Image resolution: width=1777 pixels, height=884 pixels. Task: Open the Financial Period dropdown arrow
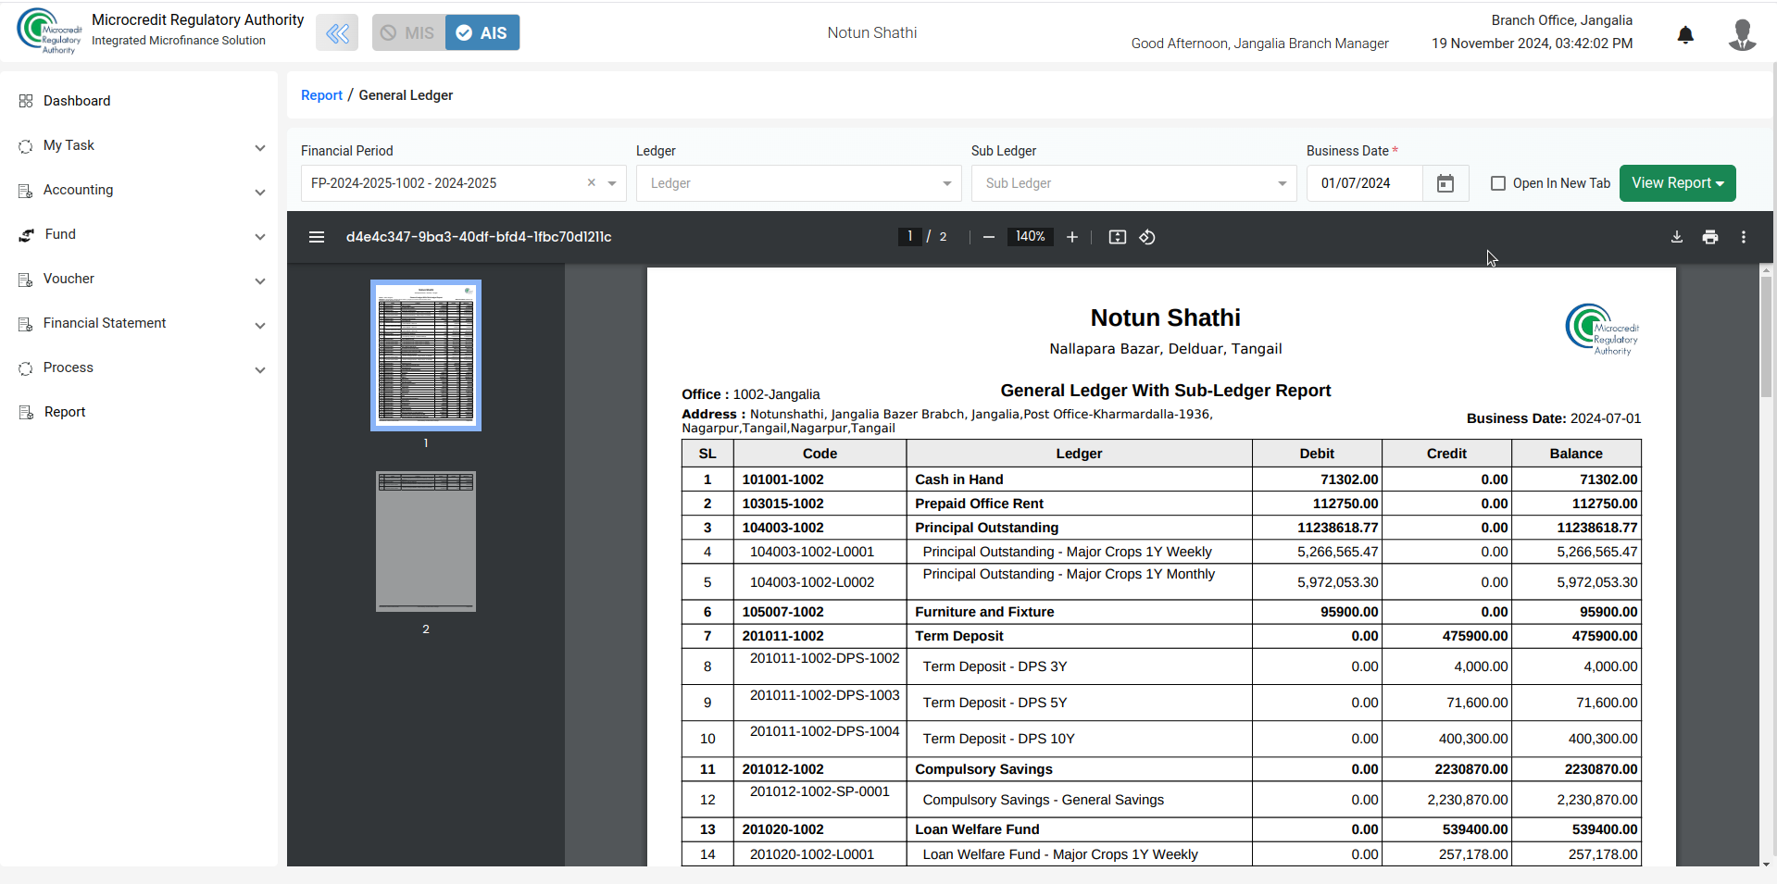point(612,183)
